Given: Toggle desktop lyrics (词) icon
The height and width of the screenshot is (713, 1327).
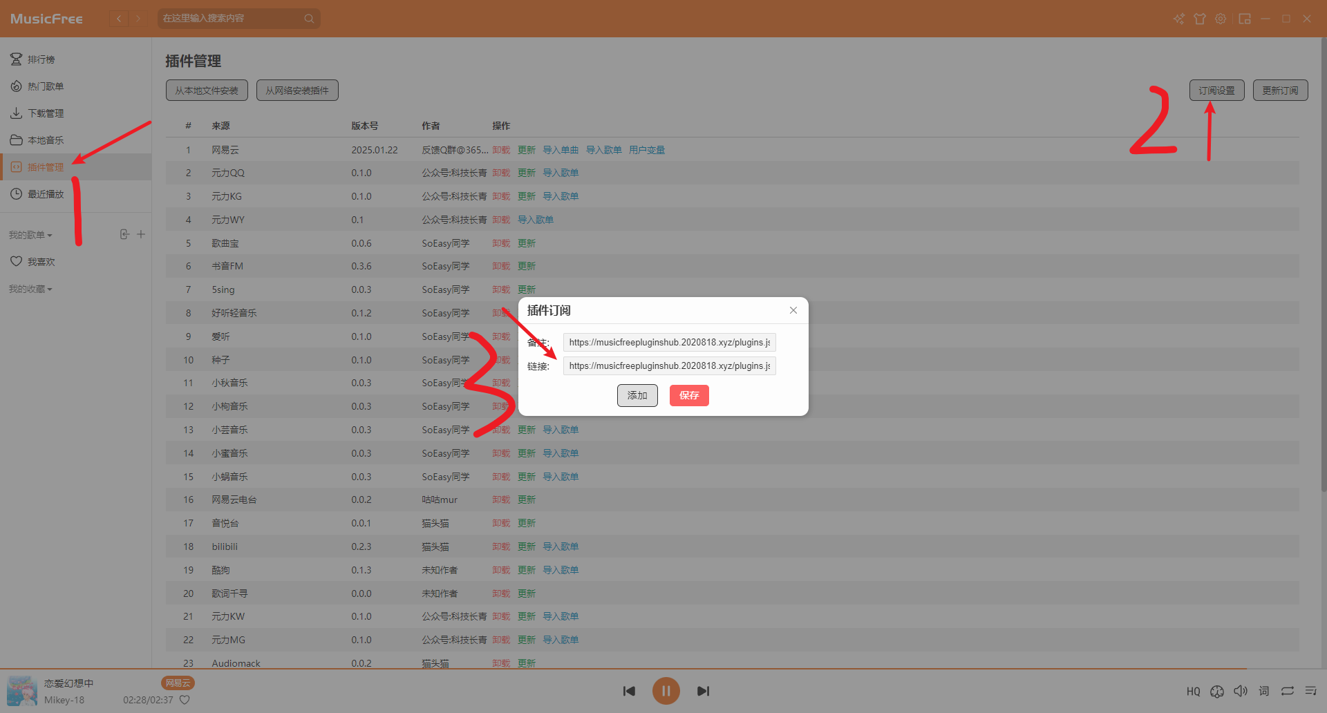Looking at the screenshot, I should tap(1264, 691).
